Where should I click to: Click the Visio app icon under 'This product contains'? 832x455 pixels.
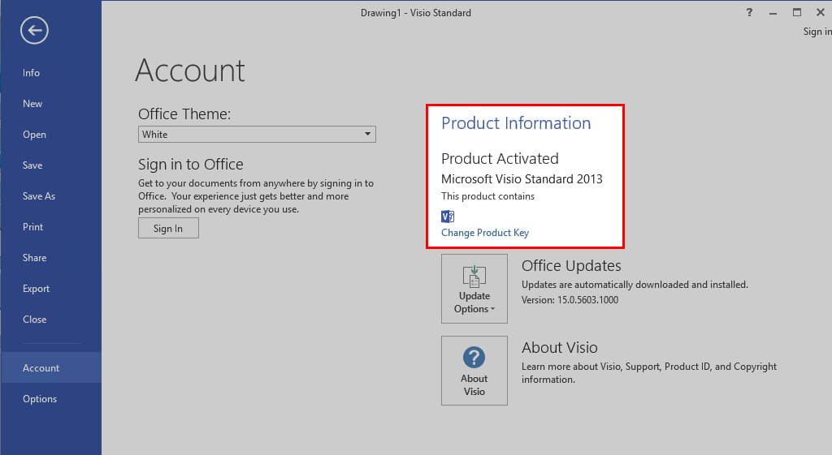point(448,216)
